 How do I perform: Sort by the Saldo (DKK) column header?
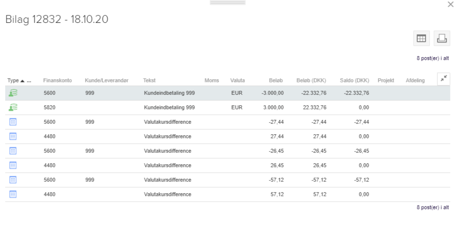pyautogui.click(x=354, y=80)
